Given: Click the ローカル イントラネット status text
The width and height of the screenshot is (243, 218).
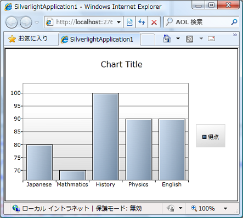Looking at the screenshot, I should tap(56, 209).
